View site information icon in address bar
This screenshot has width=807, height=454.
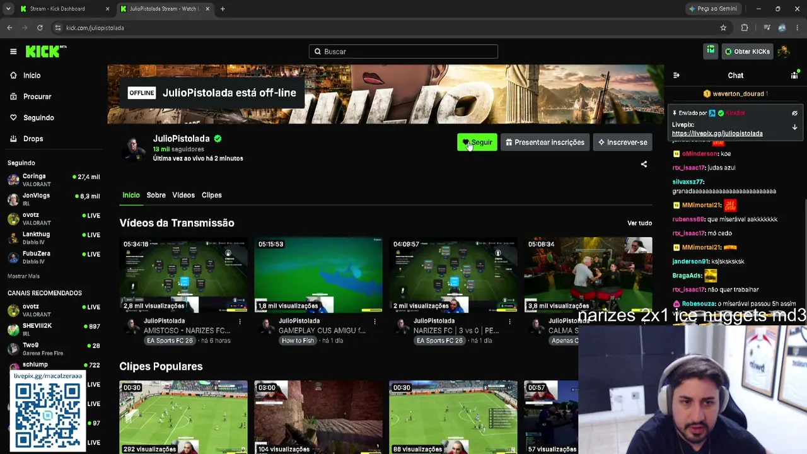coord(58,28)
